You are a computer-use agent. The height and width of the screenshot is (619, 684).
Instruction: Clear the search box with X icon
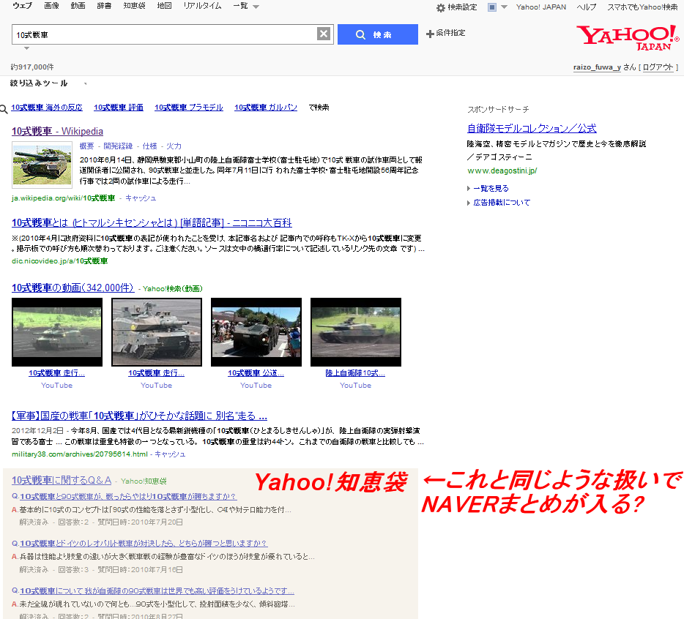click(323, 34)
